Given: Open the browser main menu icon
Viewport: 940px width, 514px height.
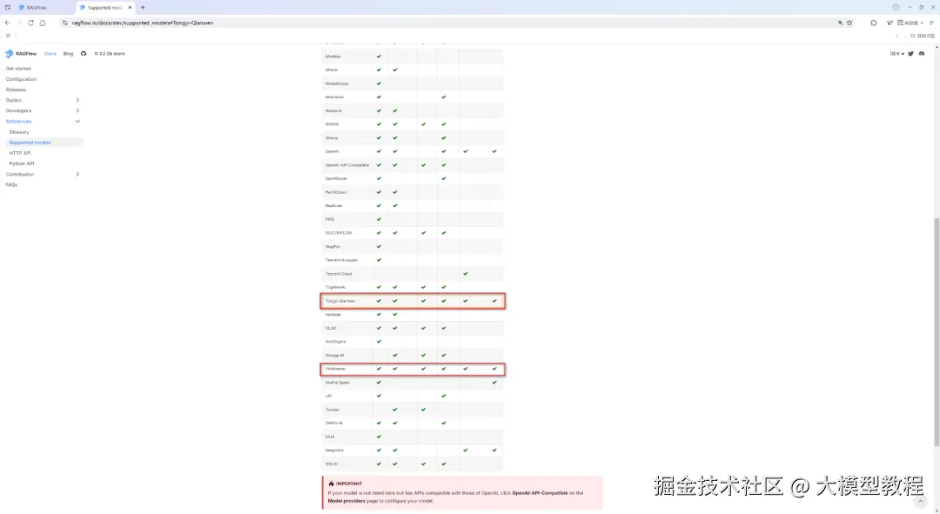Looking at the screenshot, I should (x=931, y=23).
